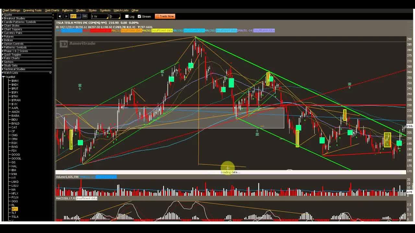
Task: Open the Styles menu
Action: (x=93, y=10)
